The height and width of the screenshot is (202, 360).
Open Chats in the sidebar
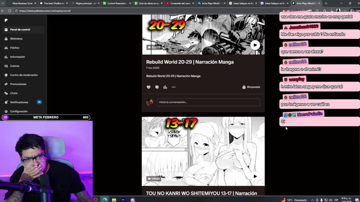(x=23, y=93)
